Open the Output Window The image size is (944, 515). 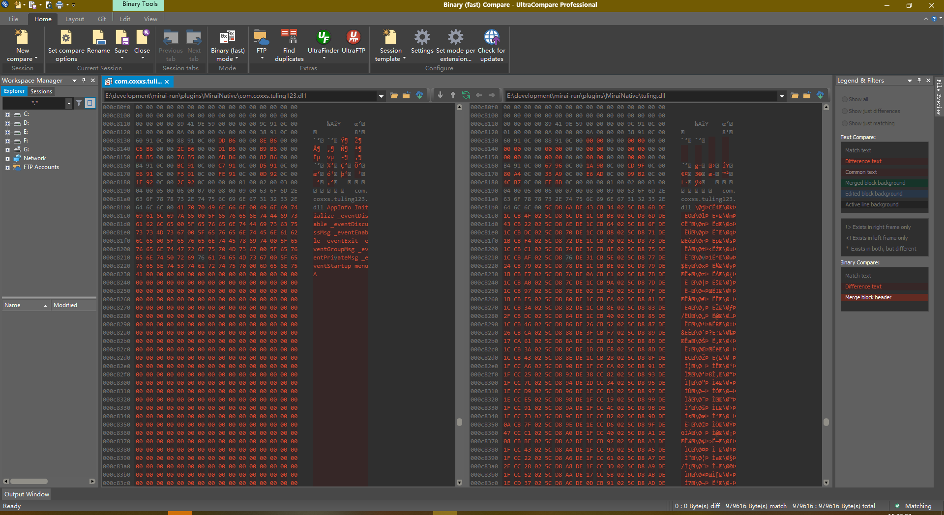27,494
